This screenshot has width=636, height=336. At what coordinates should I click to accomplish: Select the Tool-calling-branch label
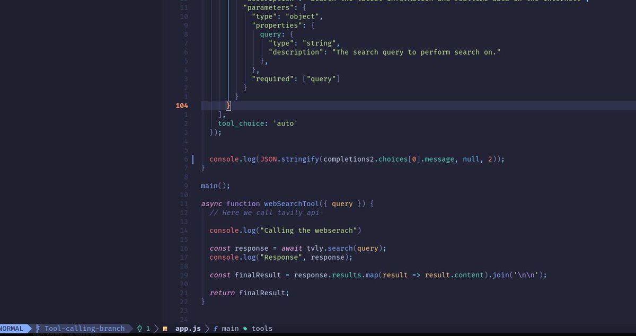84,329
